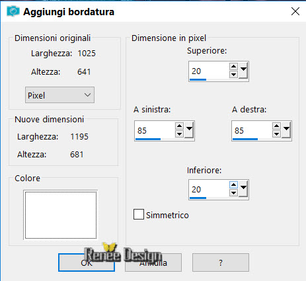The image size is (306, 281).
Task: Select the Superiore value input field
Action: (209, 71)
